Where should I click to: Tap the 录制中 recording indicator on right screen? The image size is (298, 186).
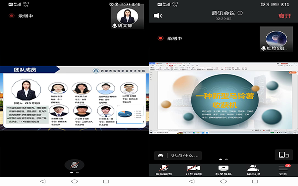tap(171, 38)
